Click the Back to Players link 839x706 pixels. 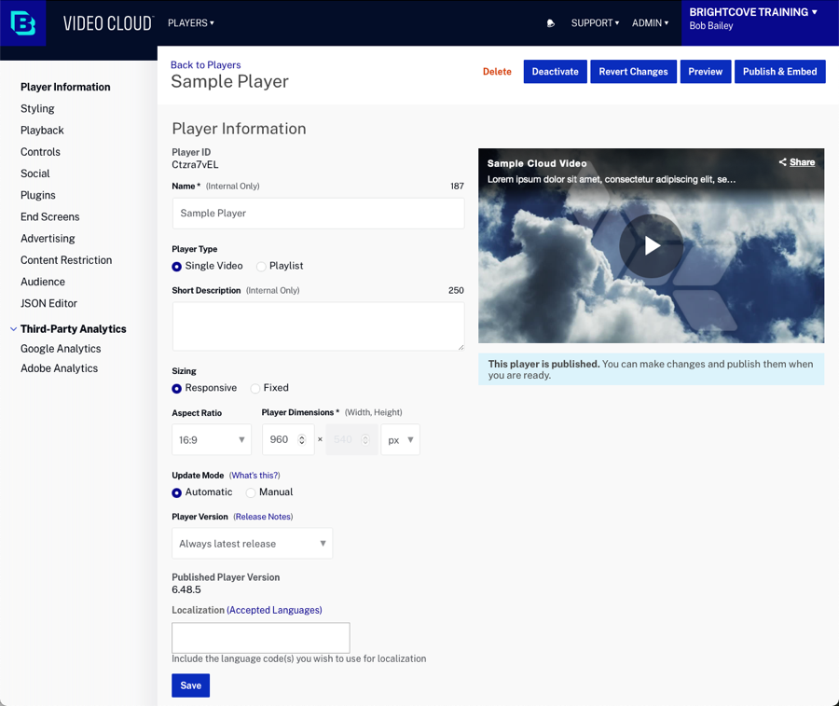click(205, 65)
